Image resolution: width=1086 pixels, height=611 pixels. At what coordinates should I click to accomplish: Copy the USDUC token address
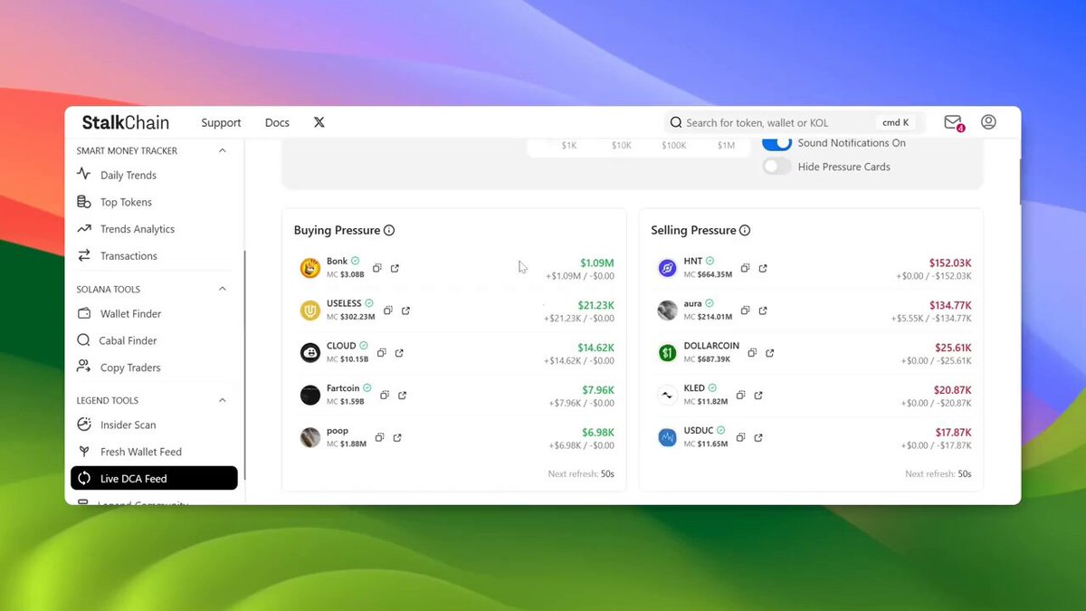(x=740, y=437)
